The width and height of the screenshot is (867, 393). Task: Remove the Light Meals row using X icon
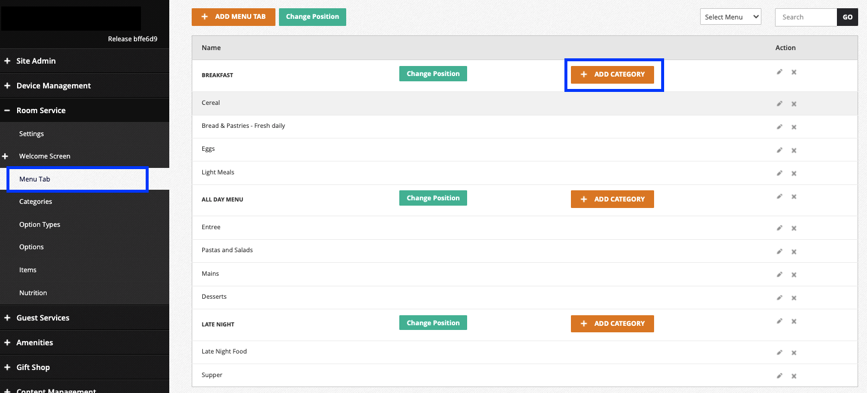click(x=794, y=173)
